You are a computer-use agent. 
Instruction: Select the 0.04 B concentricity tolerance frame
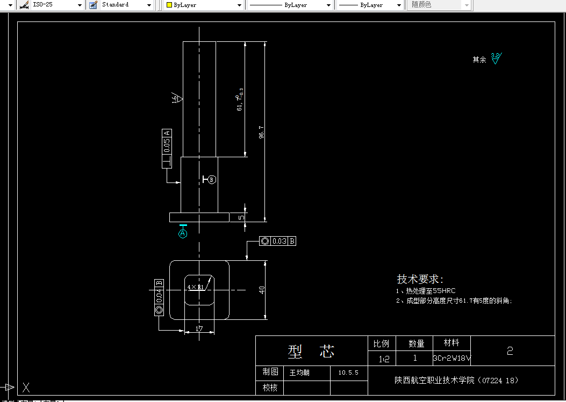click(159, 297)
